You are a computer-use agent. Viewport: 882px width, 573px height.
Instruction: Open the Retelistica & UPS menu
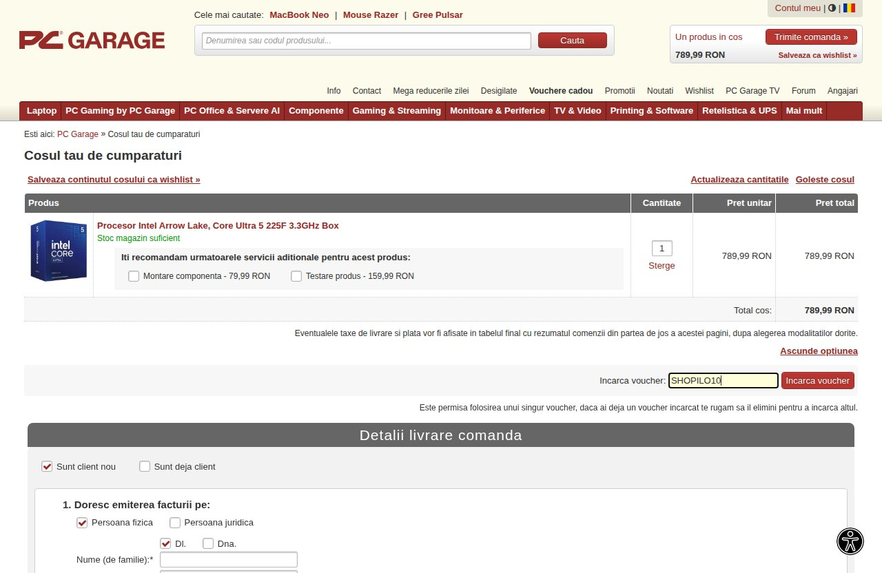pyautogui.click(x=739, y=111)
